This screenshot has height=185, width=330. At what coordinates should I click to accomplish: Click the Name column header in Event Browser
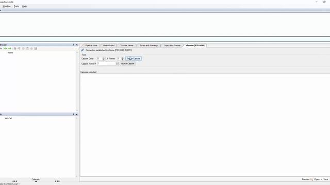pyautogui.click(x=10, y=52)
